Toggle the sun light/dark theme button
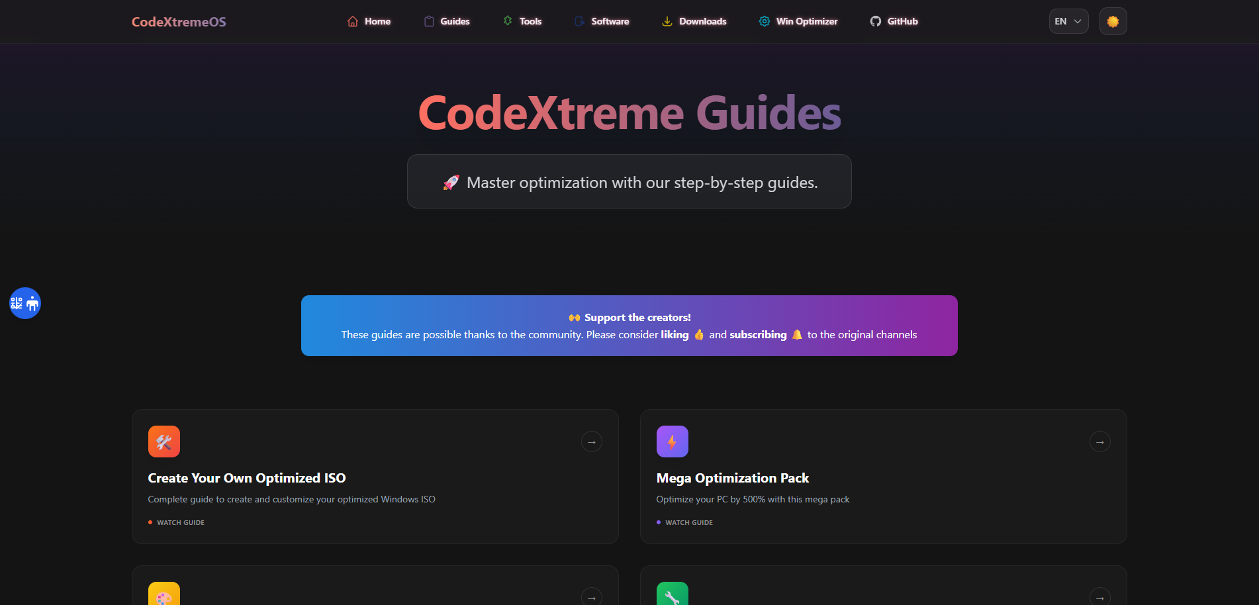This screenshot has width=1259, height=605. pos(1113,21)
